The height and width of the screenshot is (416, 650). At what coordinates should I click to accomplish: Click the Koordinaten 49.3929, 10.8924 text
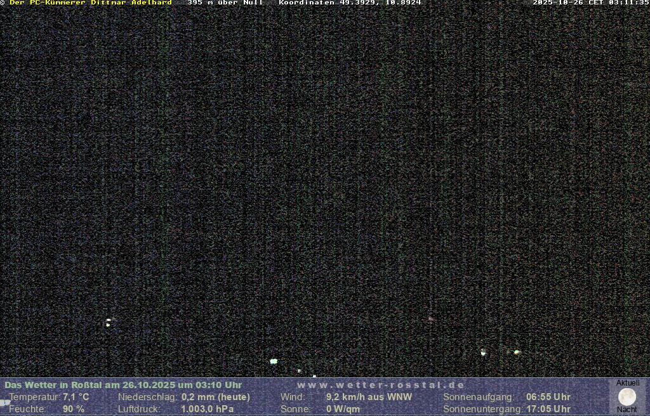point(350,3)
